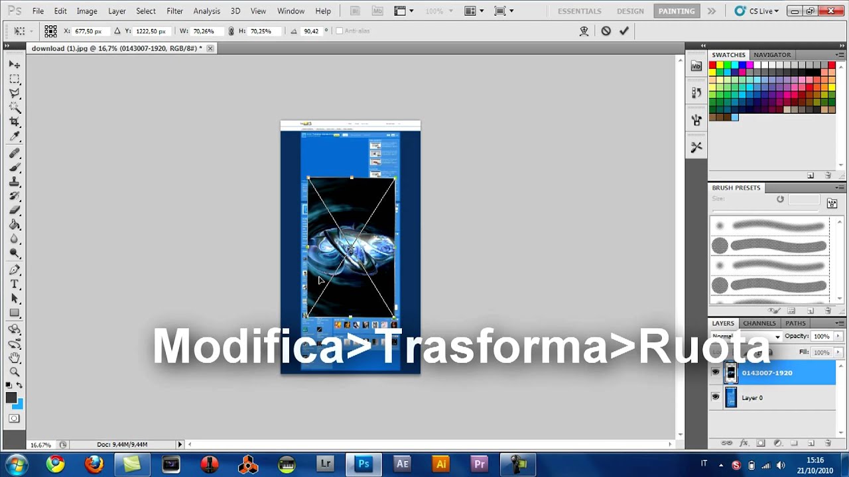Image resolution: width=849 pixels, height=477 pixels.
Task: Switch to the Channels tab
Action: click(759, 323)
